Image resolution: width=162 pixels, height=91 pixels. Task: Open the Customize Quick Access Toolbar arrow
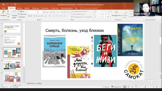tap(19, 5)
